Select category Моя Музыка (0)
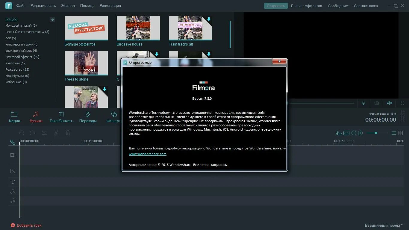The height and width of the screenshot is (230, 409). (x=17, y=76)
